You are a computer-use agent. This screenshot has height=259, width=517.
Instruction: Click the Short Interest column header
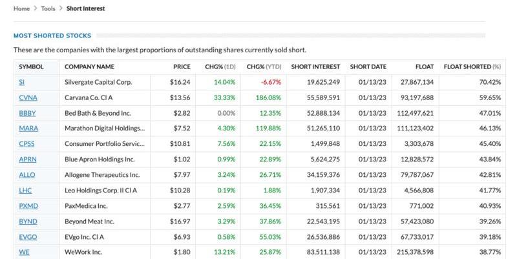coord(315,67)
